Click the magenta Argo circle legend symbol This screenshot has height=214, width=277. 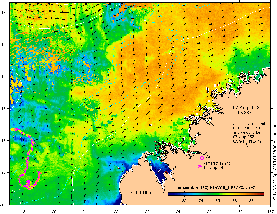click(x=202, y=158)
